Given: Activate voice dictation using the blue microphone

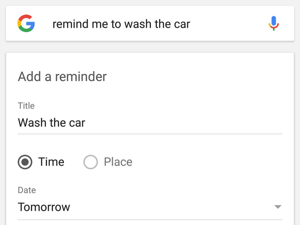Looking at the screenshot, I should [274, 23].
